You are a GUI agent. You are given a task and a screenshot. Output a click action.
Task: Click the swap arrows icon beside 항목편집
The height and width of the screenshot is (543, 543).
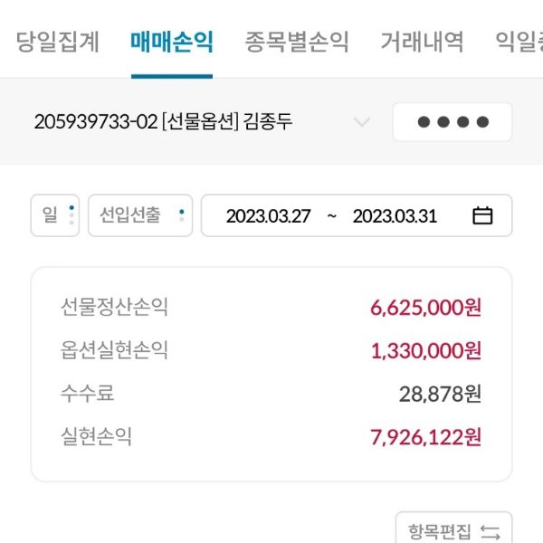(490, 530)
